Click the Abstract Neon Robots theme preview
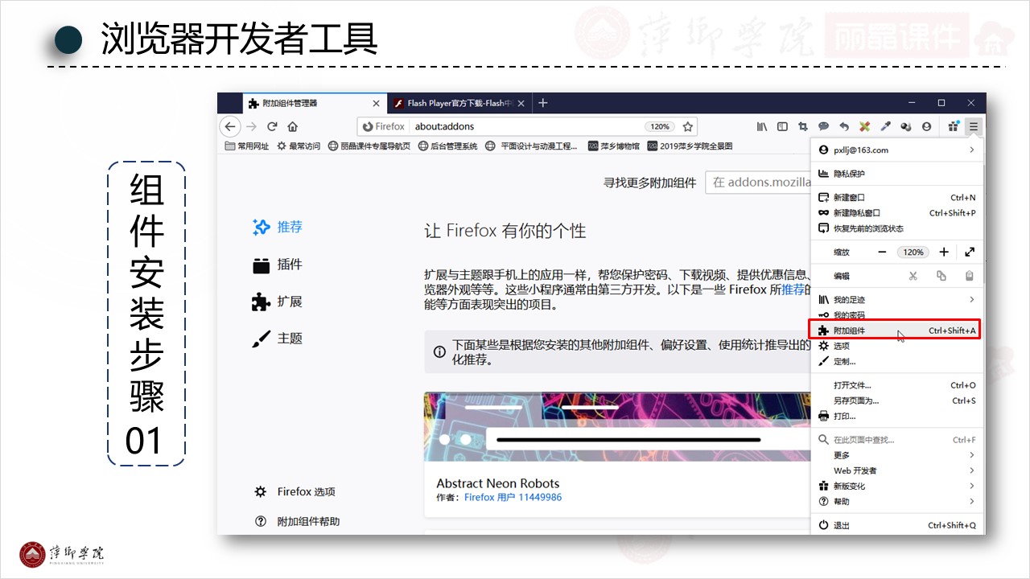 pyautogui.click(x=616, y=427)
